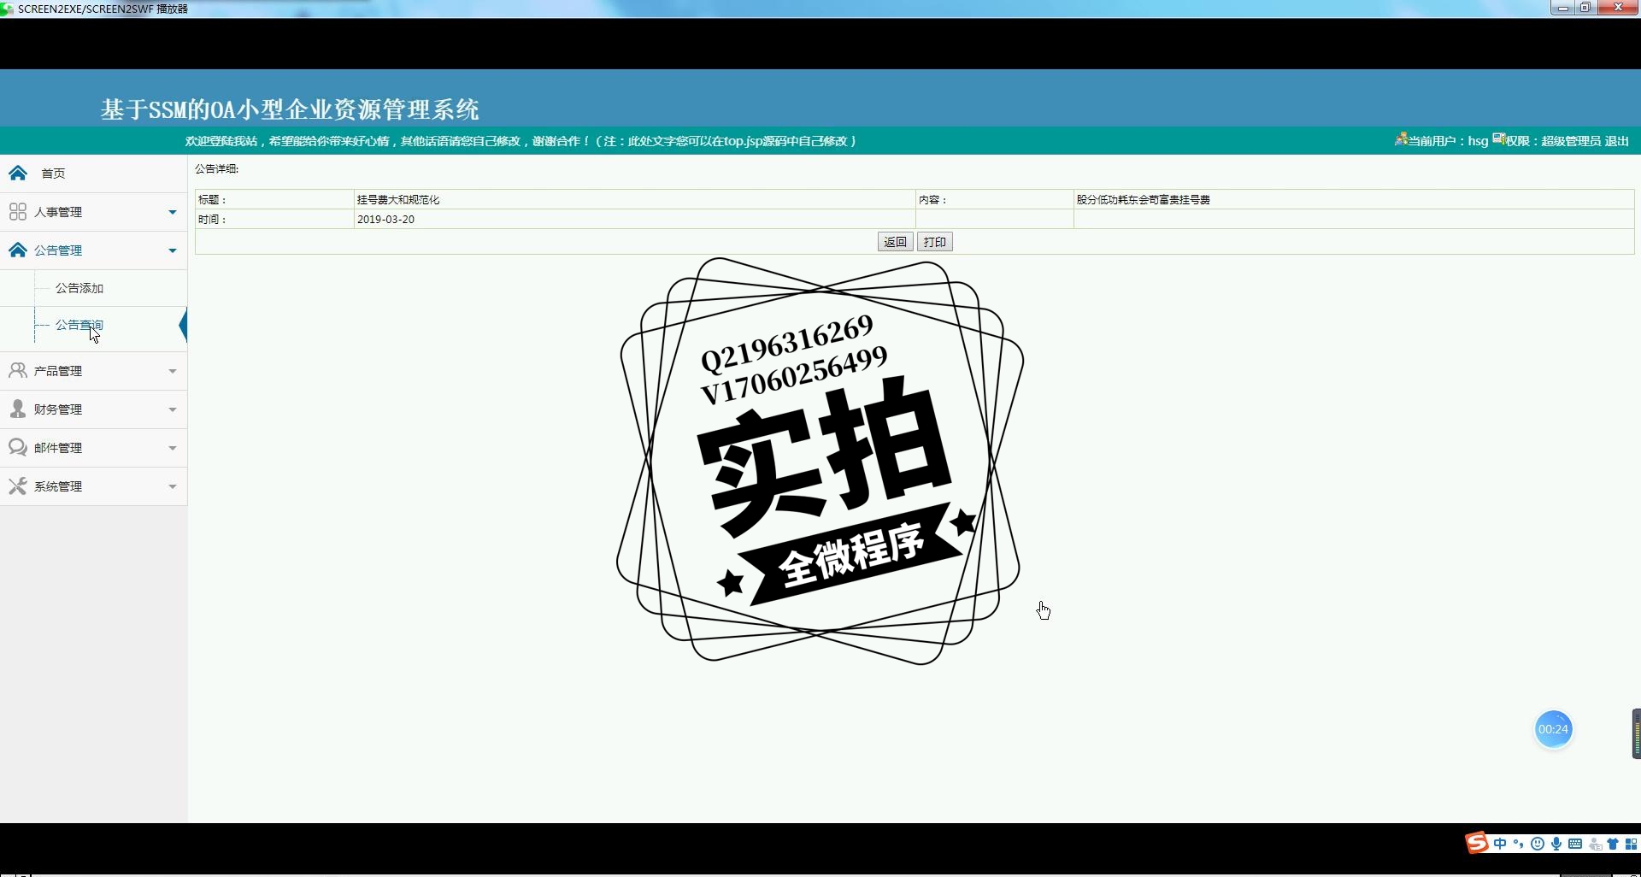Open the Sogou input method logo

[1477, 843]
